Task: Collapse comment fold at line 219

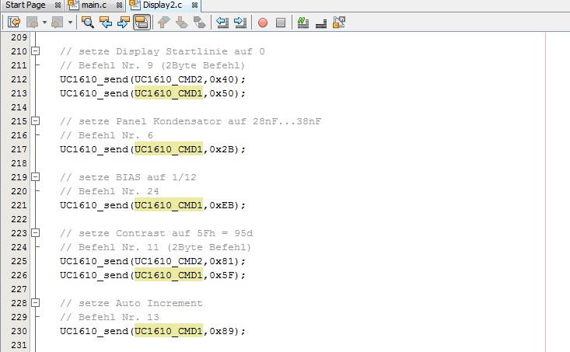Action: (x=35, y=177)
